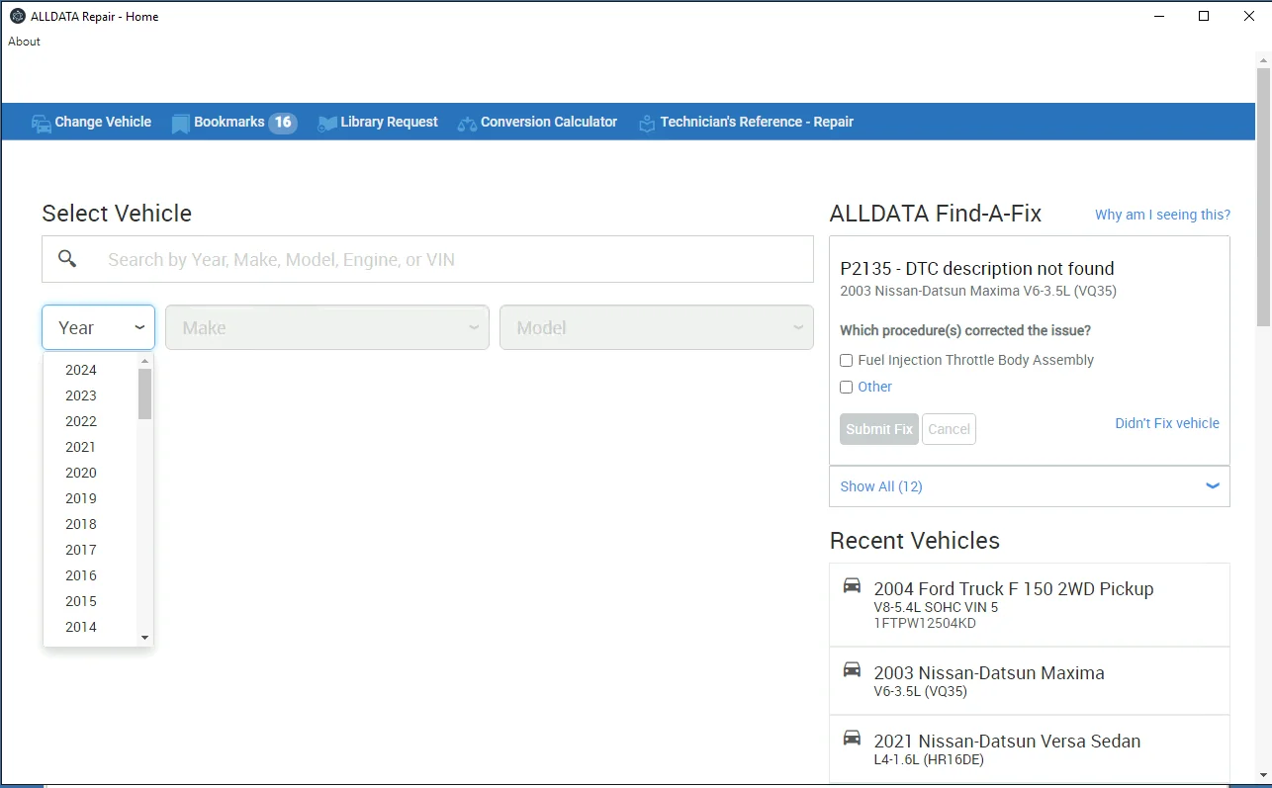Click car icon beside 2003 Nissan-Datsun Maxima
Viewport: 1272px width, 788px height.
point(852,669)
